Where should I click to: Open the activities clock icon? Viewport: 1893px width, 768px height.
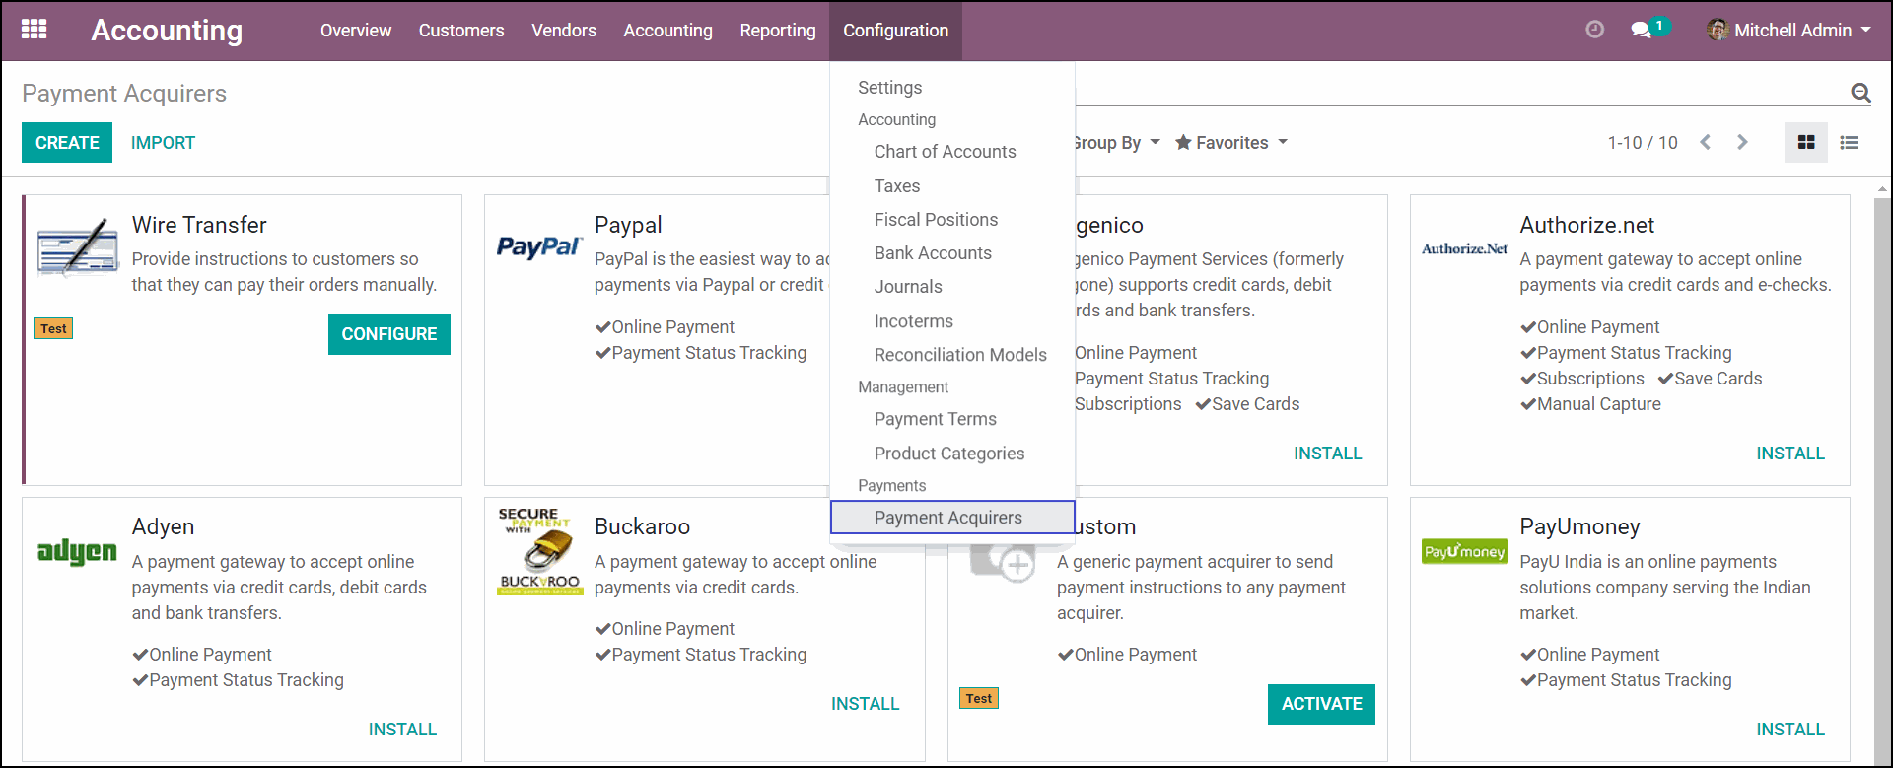(x=1594, y=30)
